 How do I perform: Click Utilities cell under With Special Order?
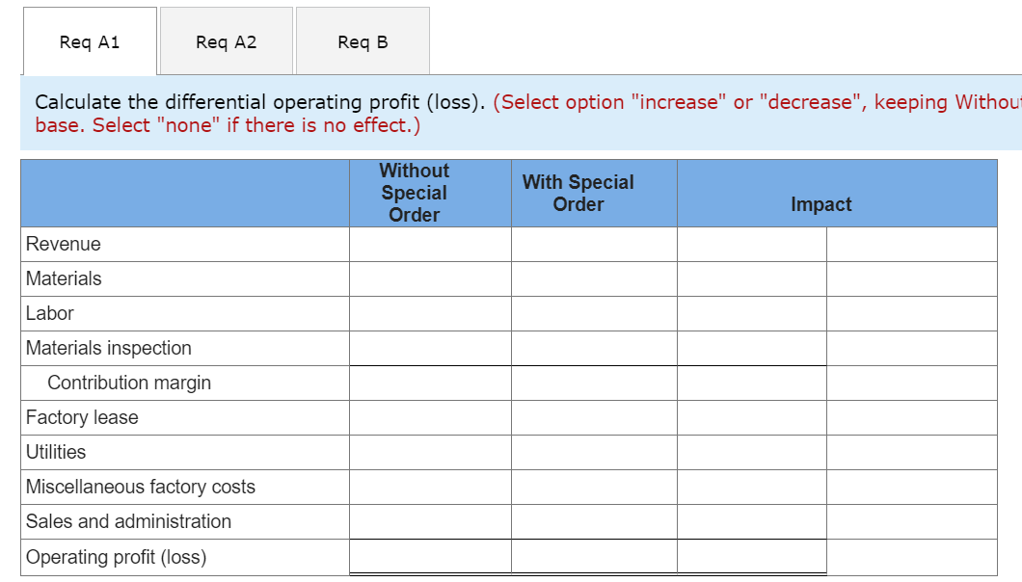594,453
